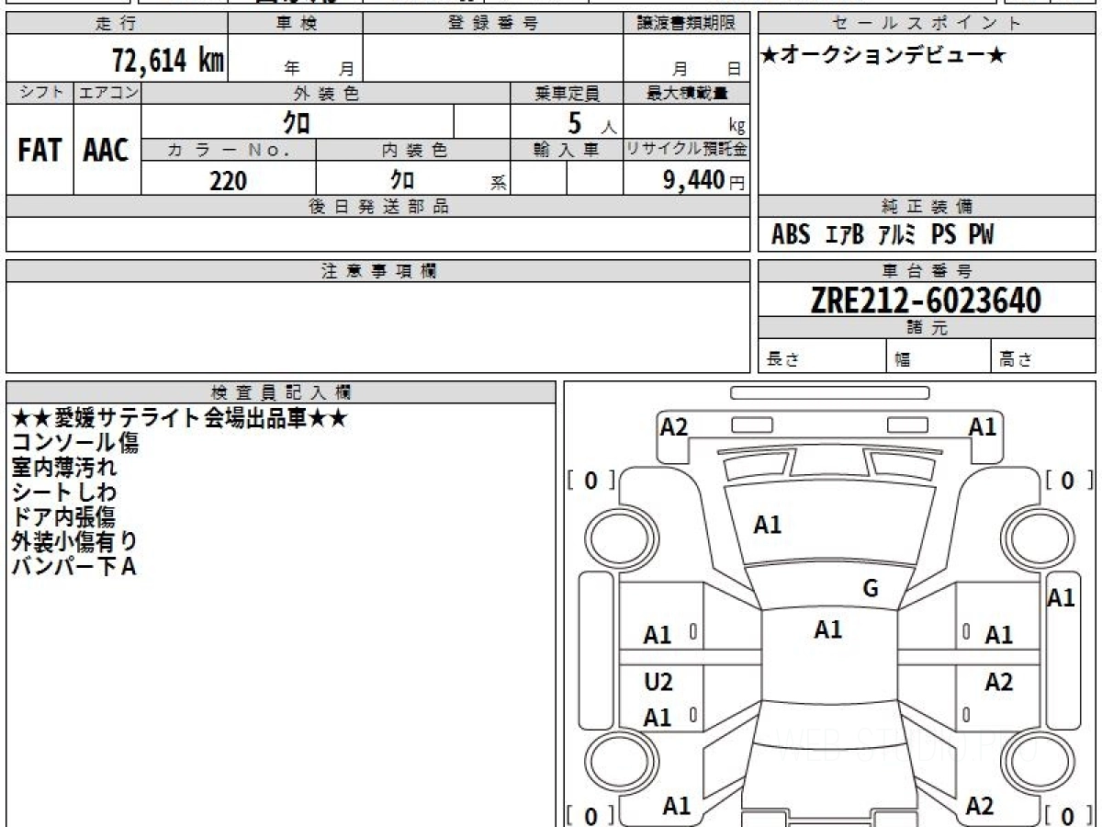
Task: Select the 乗車定員 header
Action: pos(567,93)
